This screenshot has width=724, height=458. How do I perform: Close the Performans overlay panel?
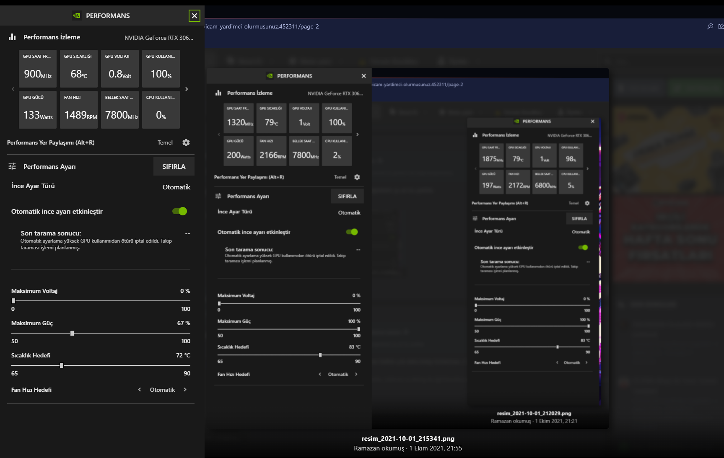tap(194, 16)
